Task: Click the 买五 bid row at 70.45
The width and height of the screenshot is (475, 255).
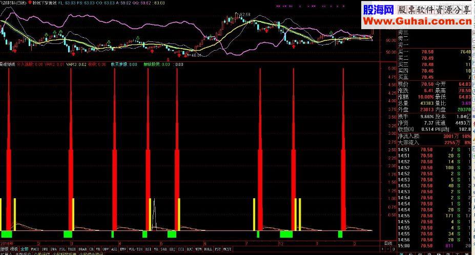Action: [435, 77]
